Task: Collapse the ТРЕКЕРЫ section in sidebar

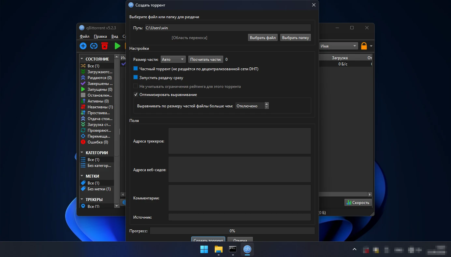Action: point(82,199)
